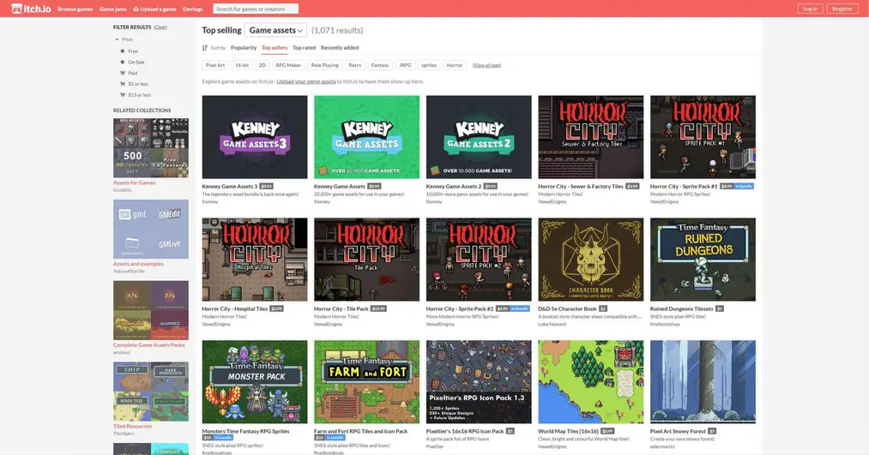Select the Free price filter star
The width and height of the screenshot is (869, 455).
tap(123, 51)
